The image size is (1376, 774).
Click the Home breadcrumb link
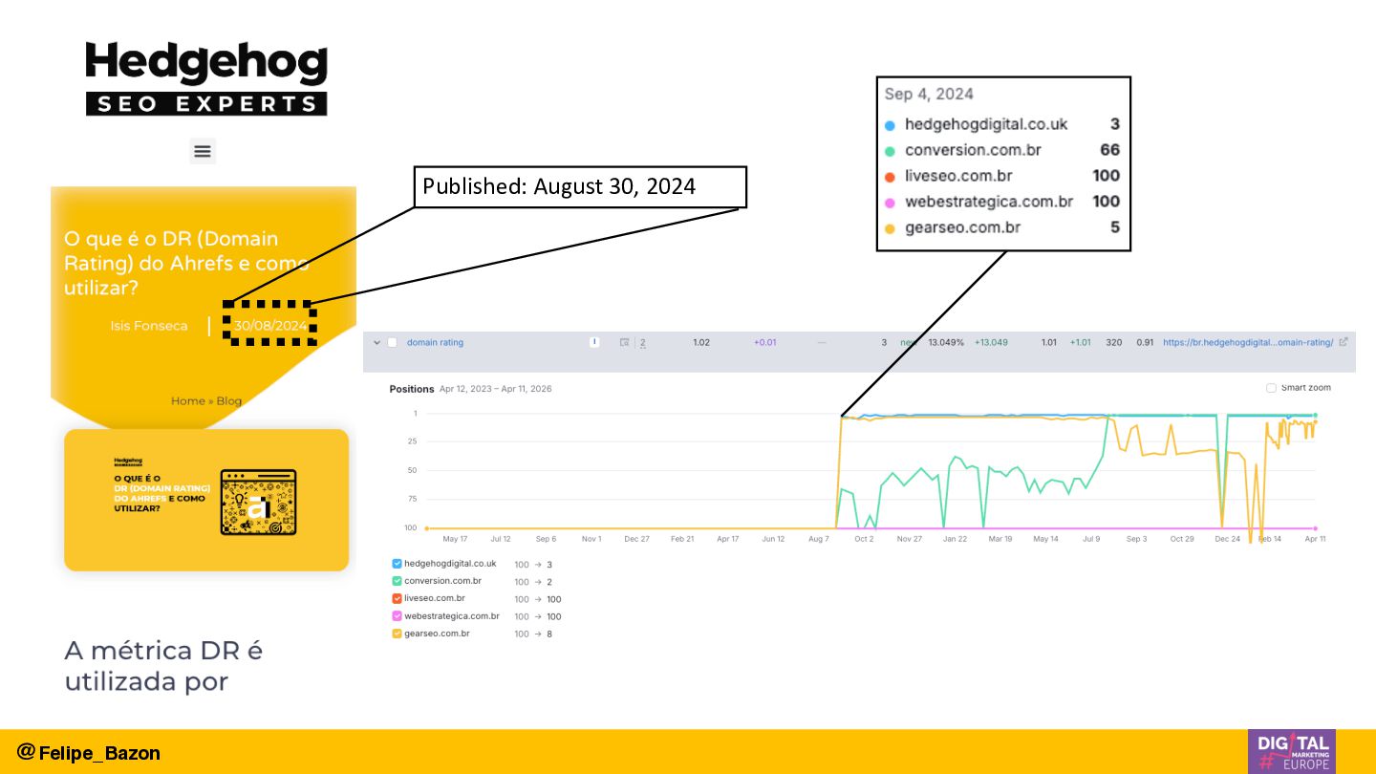[x=187, y=400]
